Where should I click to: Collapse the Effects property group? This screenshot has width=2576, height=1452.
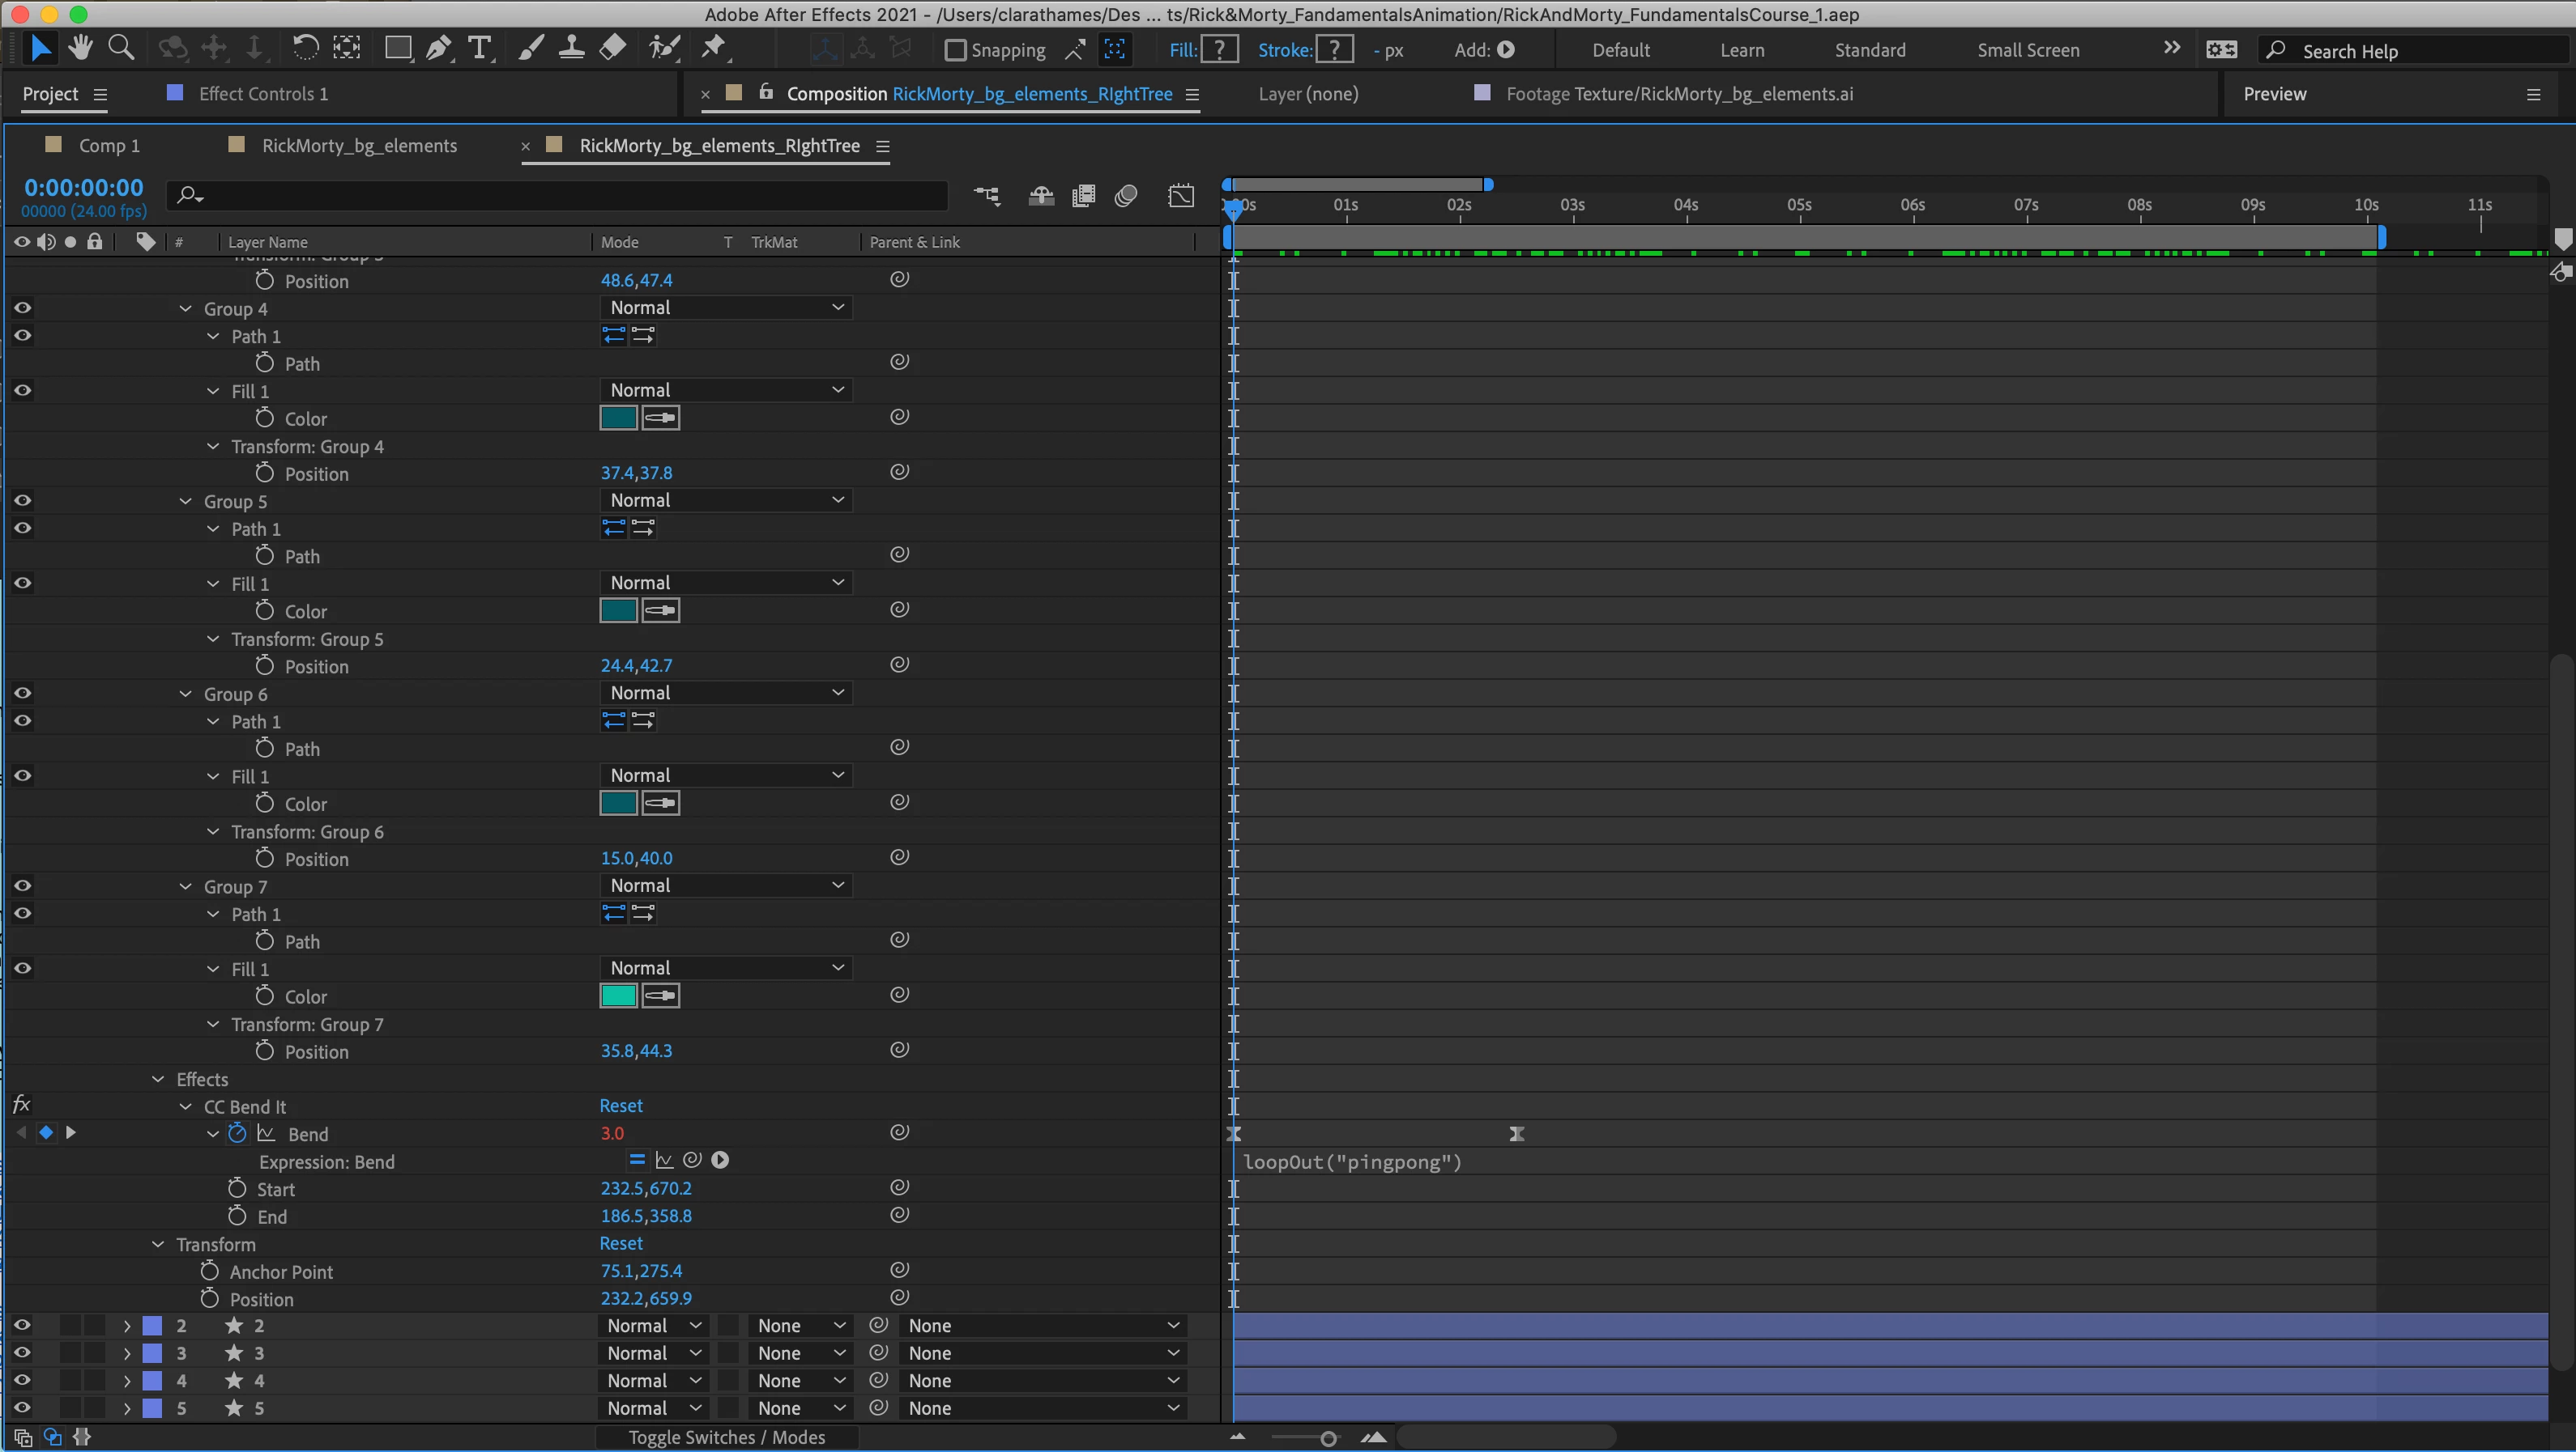click(x=158, y=1079)
